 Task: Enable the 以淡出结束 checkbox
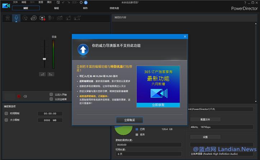coord(51,99)
